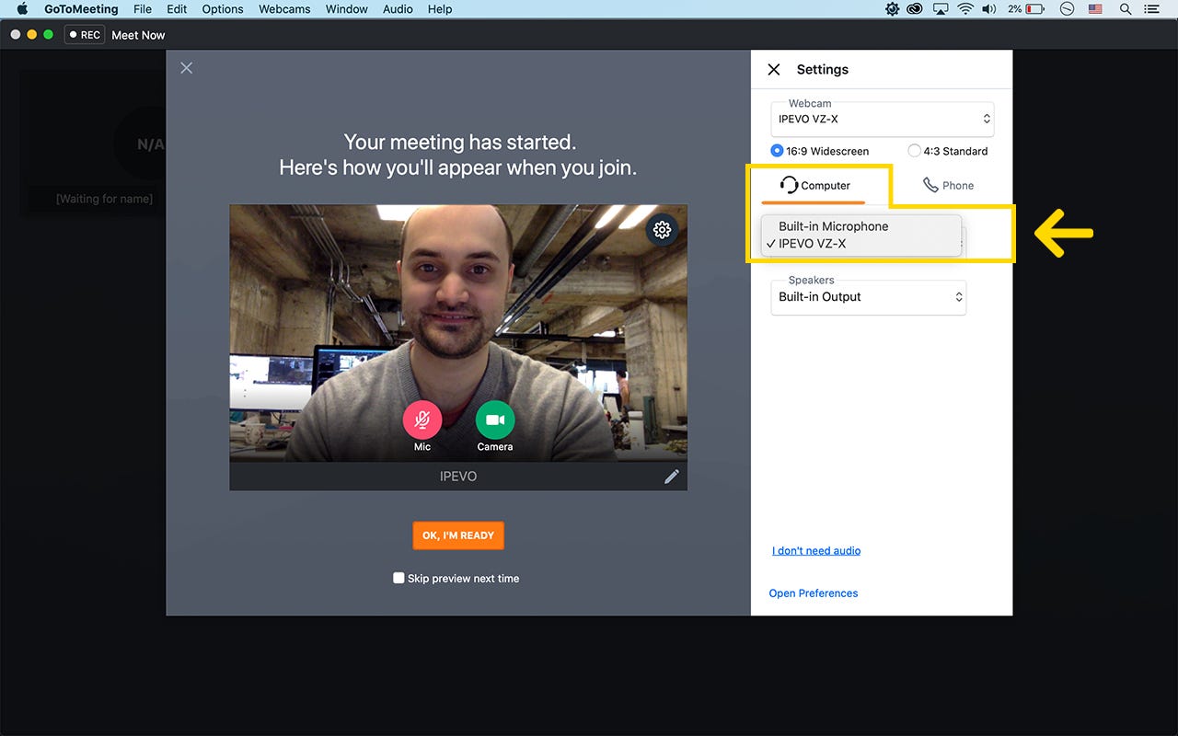Click the Do Not Disturb circle icon

(x=1067, y=9)
